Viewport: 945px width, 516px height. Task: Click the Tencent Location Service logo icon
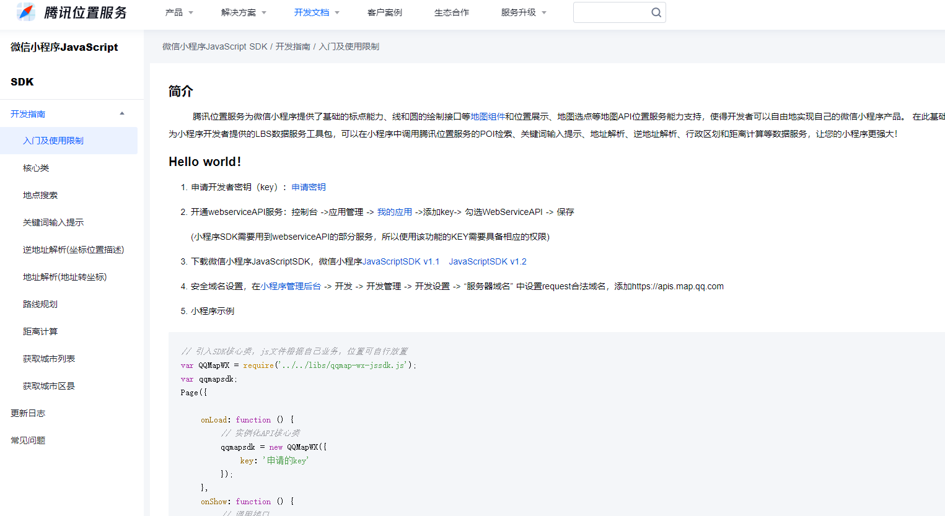tap(26, 12)
